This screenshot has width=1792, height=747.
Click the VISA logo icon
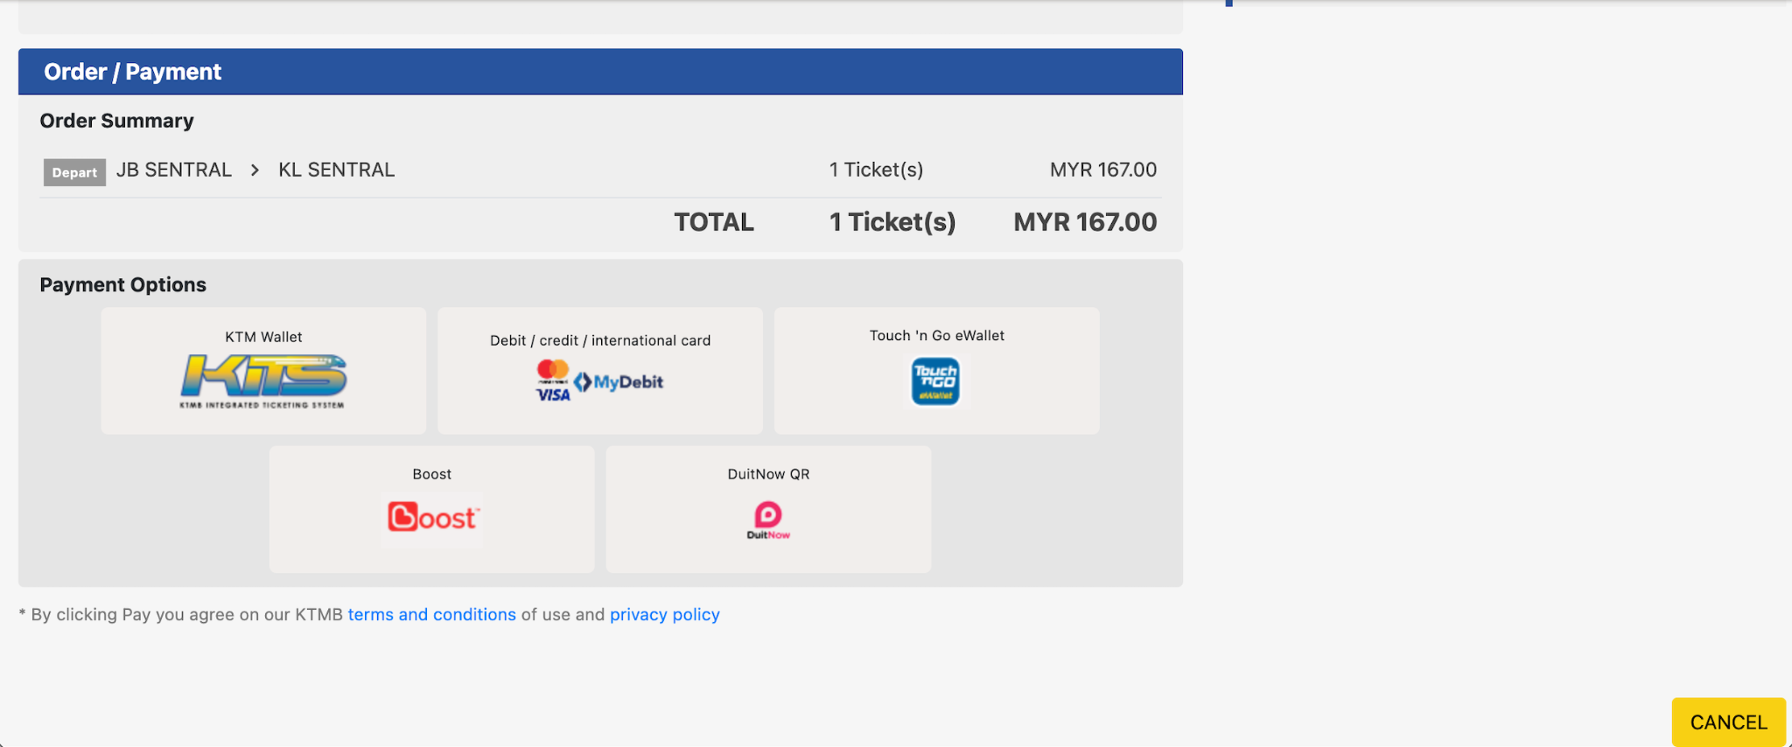coord(553,394)
